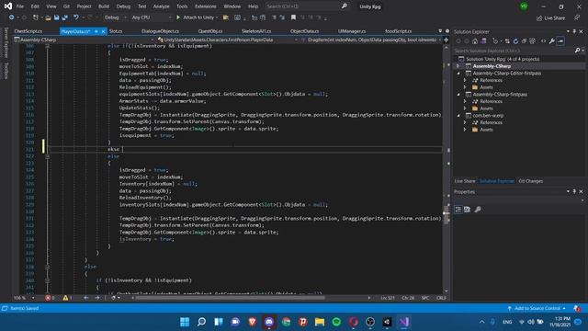Open the DragItem member navigation dropdown

[x=371, y=40]
